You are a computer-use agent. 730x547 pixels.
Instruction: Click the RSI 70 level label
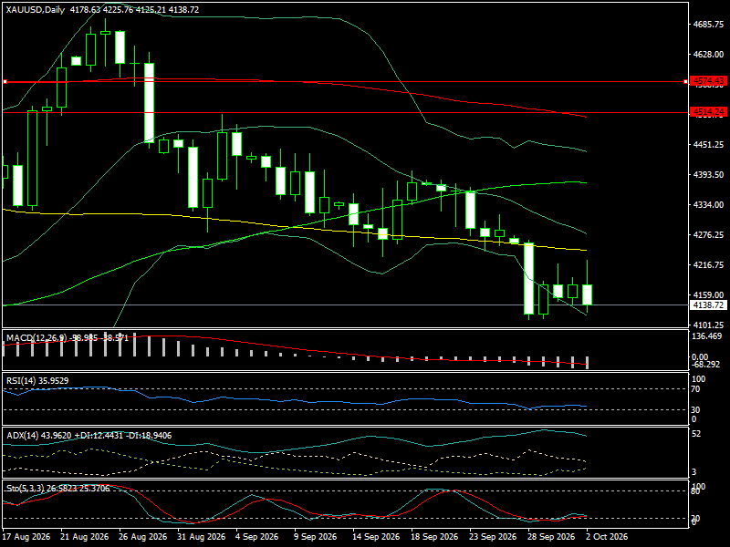tap(695, 389)
